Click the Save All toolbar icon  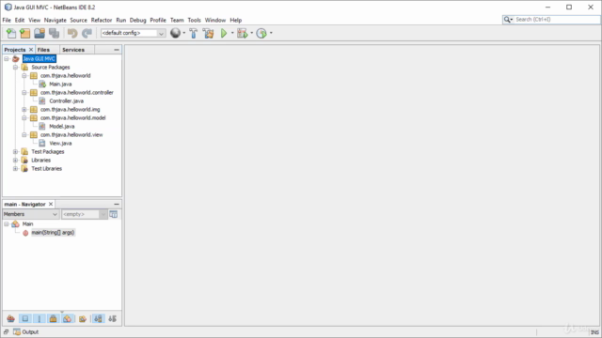point(55,34)
